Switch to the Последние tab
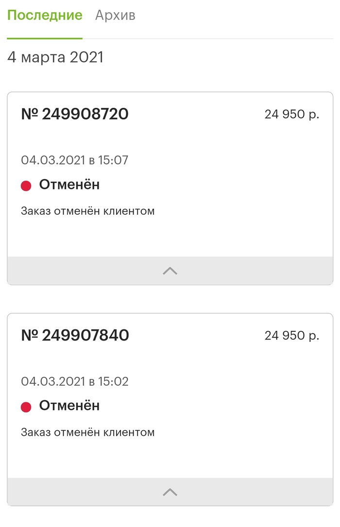 (x=45, y=16)
